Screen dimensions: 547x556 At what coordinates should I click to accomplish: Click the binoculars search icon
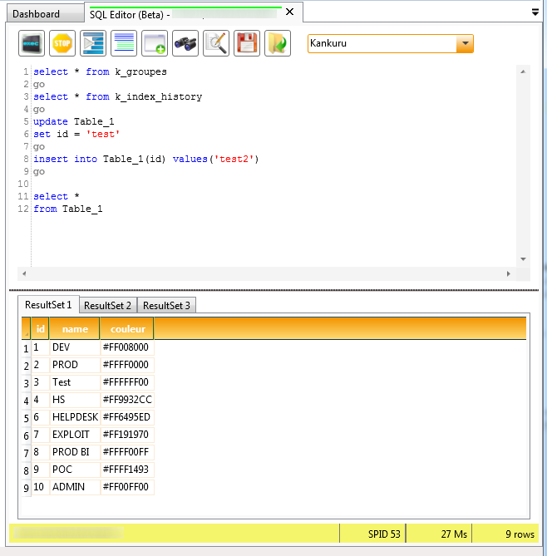click(x=185, y=43)
